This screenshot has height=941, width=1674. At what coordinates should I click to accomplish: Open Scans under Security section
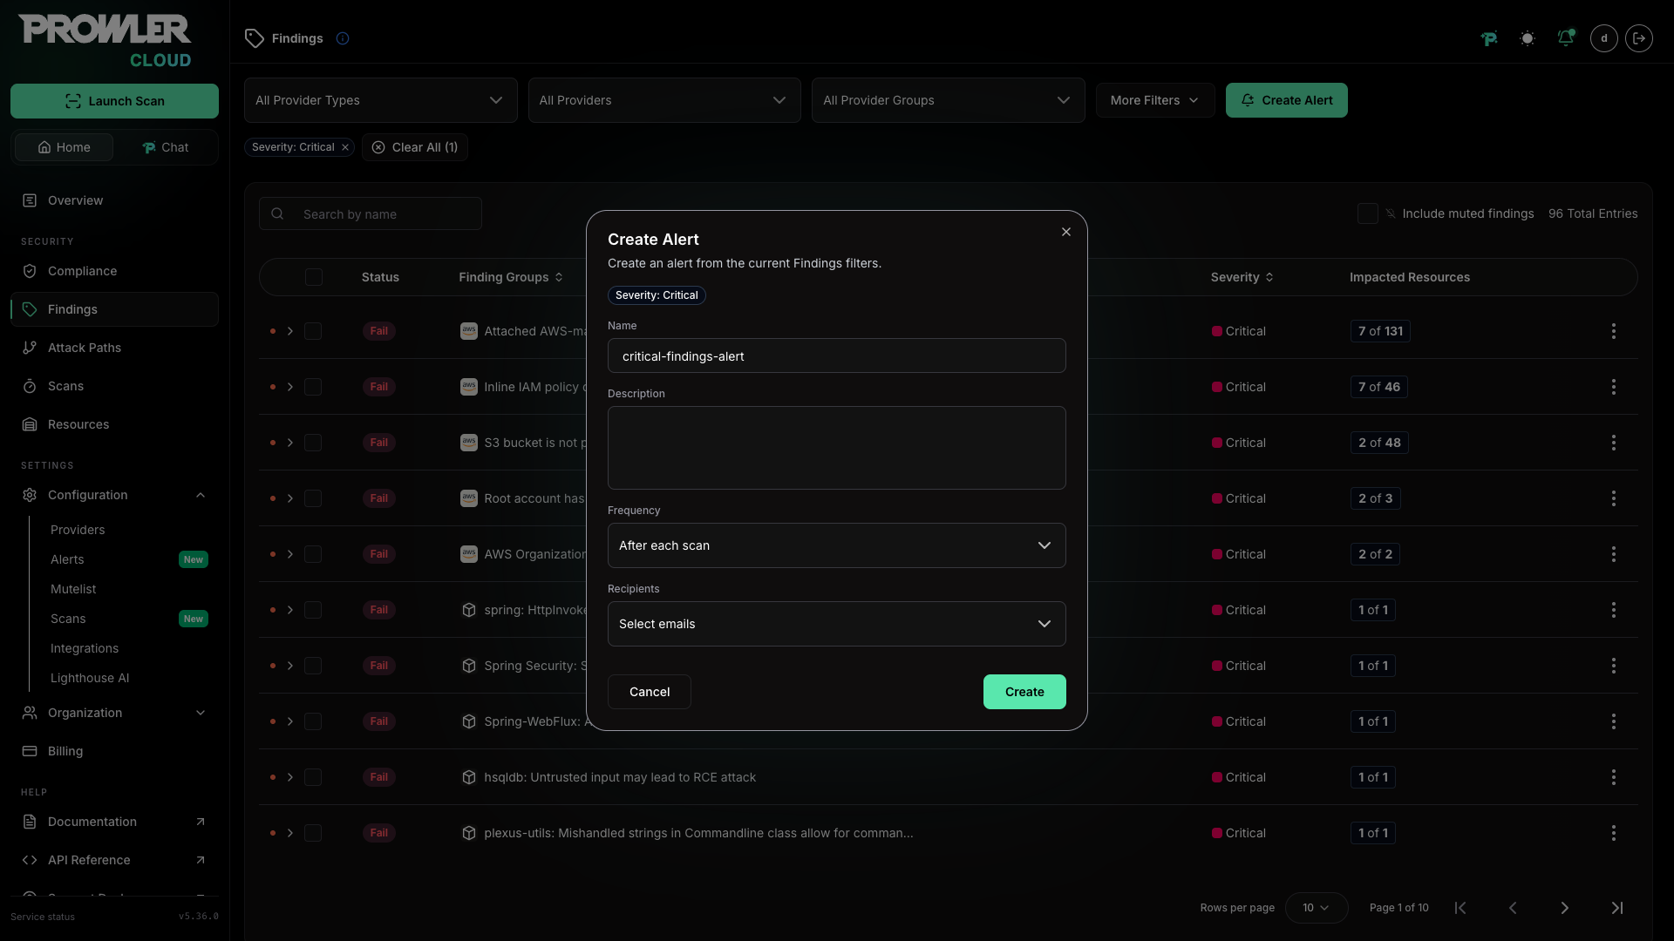114,386
